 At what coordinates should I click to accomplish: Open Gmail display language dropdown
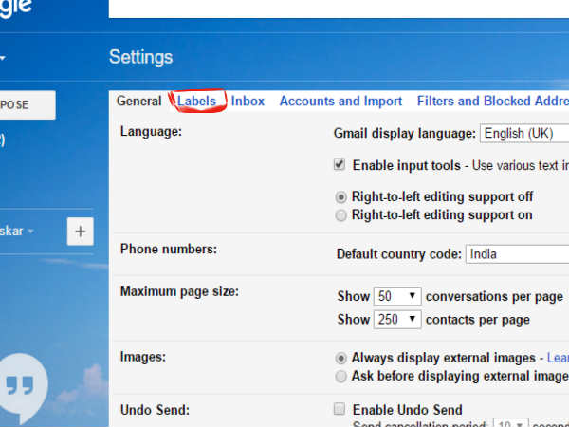click(x=524, y=133)
